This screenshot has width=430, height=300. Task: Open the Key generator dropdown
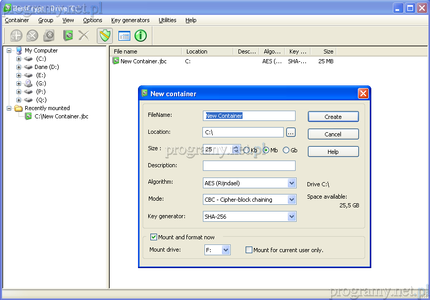click(x=291, y=217)
